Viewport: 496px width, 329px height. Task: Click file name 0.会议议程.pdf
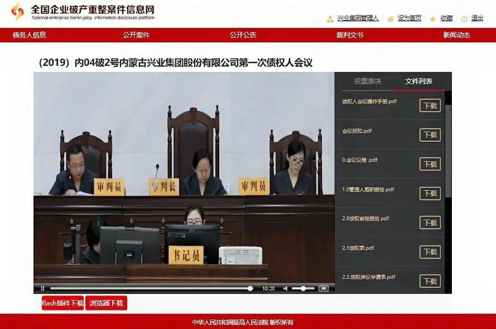click(x=359, y=160)
